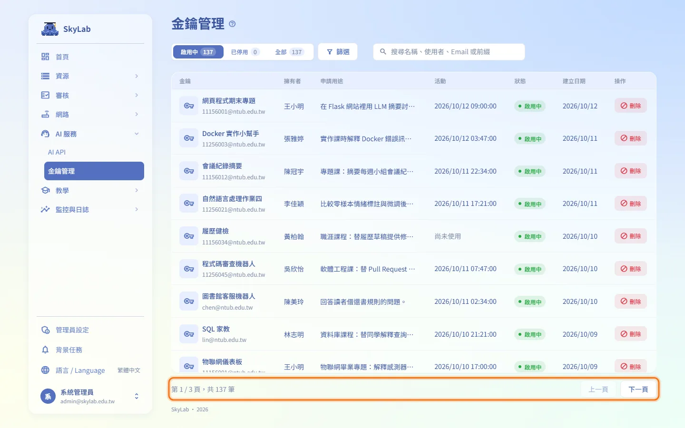Image resolution: width=685 pixels, height=428 pixels.
Task: Click the 背景任務 bell icon
Action: coord(45,350)
